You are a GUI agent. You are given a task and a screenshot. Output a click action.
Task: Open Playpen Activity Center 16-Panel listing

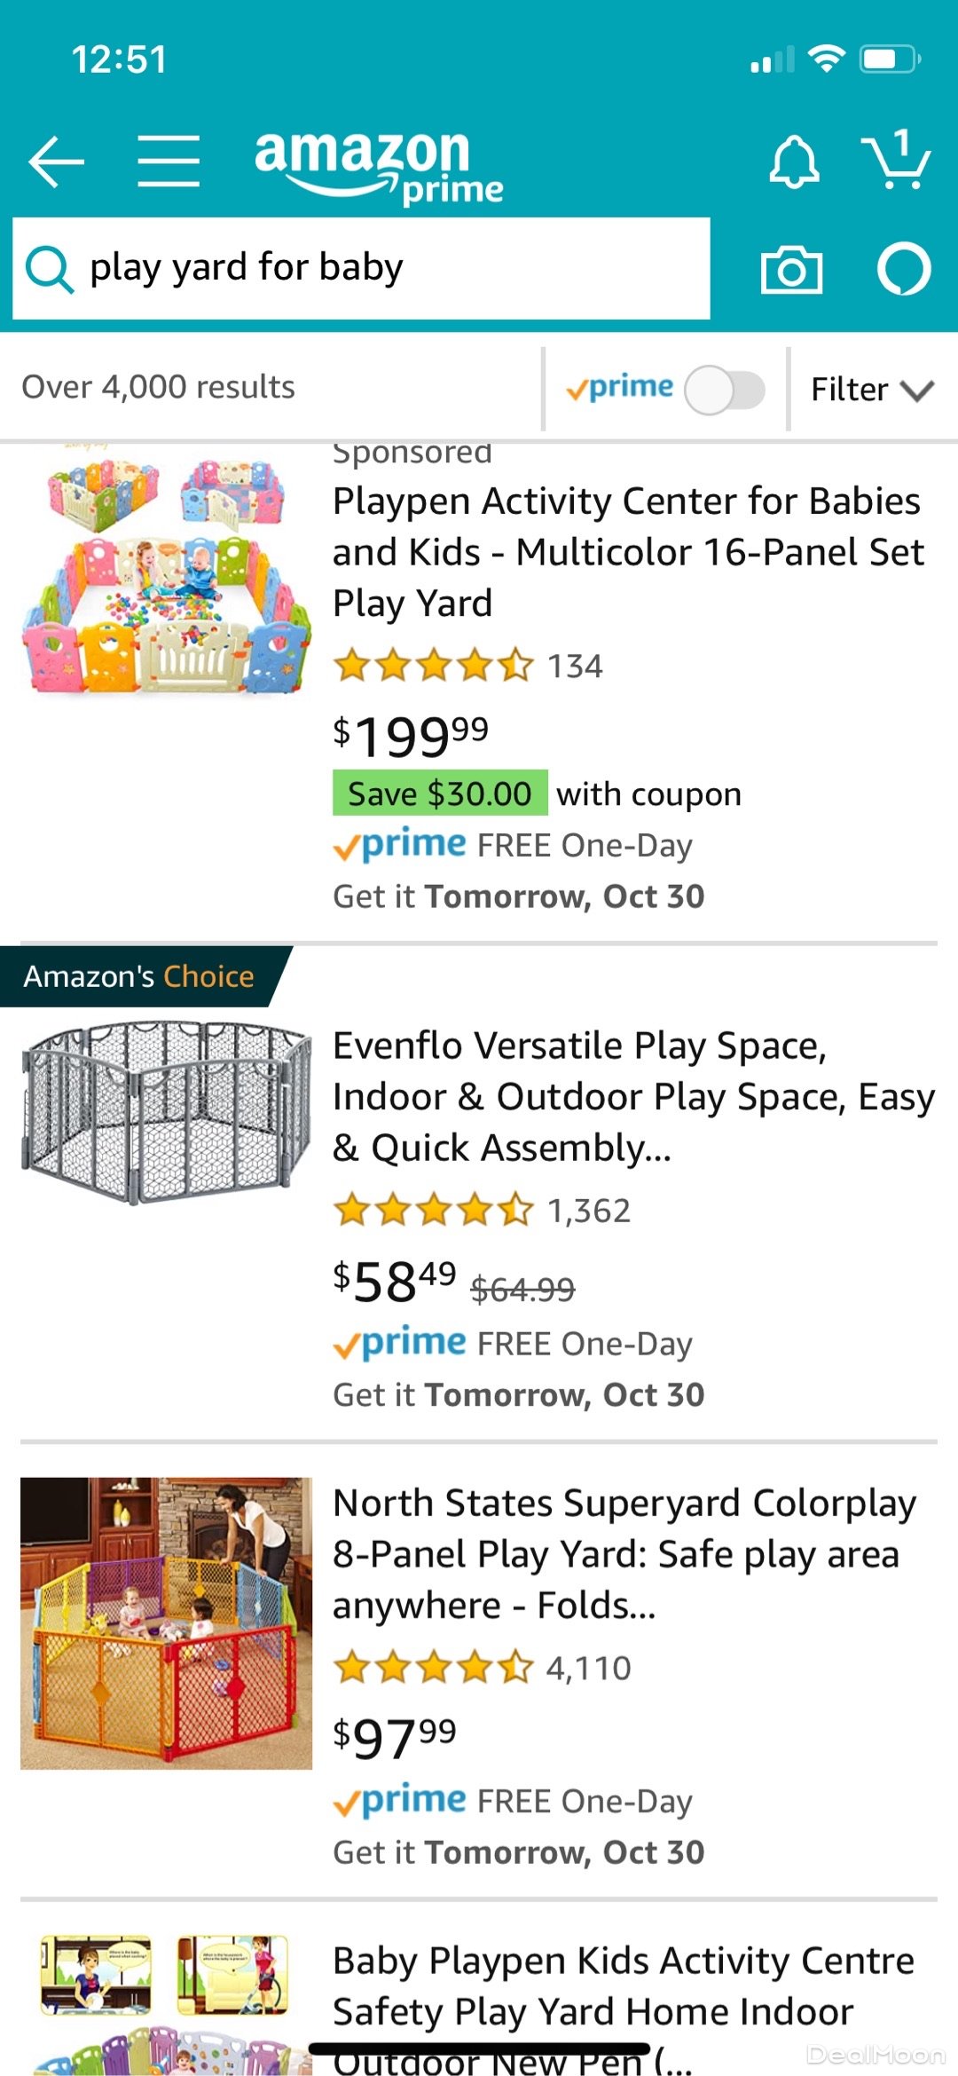pyautogui.click(x=627, y=552)
